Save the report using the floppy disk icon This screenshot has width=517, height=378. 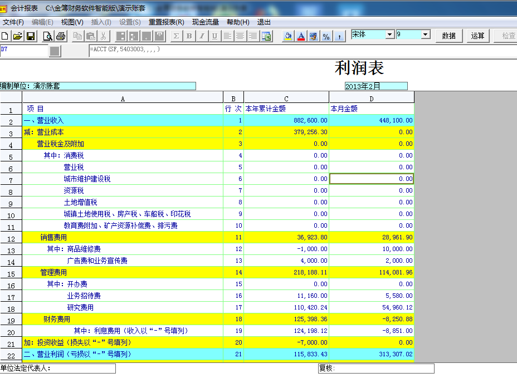click(31, 36)
